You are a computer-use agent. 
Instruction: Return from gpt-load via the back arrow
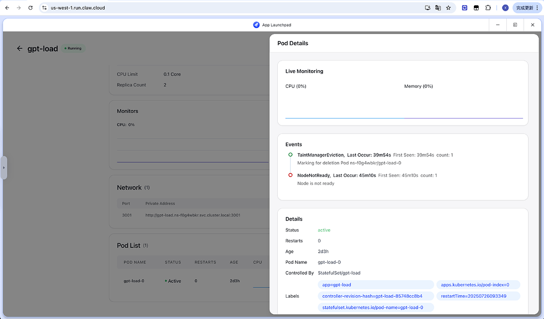(x=20, y=48)
